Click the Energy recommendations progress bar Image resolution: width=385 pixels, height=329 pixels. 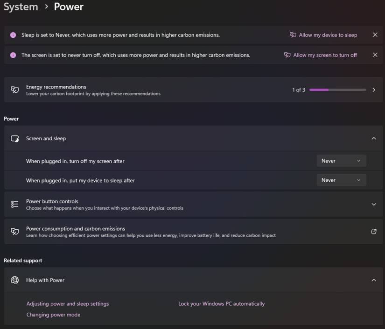tap(337, 90)
